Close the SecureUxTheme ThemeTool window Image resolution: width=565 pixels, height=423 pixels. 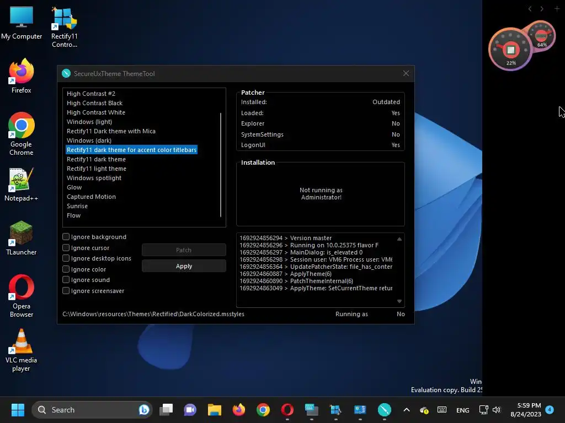(406, 73)
